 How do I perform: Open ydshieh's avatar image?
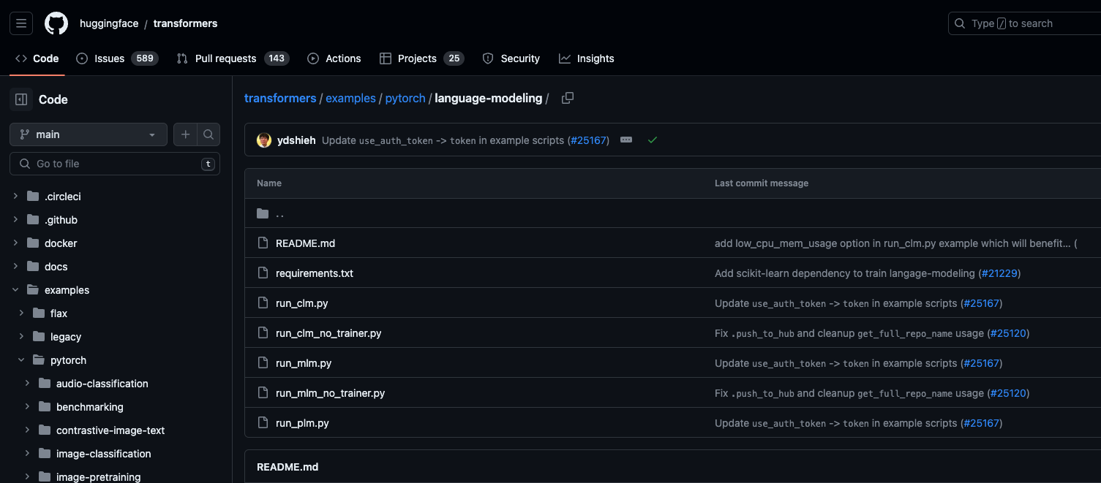[264, 140]
